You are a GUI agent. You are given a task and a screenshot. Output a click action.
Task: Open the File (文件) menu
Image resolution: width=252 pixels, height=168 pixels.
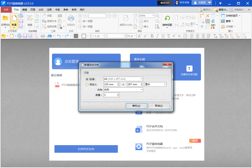6,10
